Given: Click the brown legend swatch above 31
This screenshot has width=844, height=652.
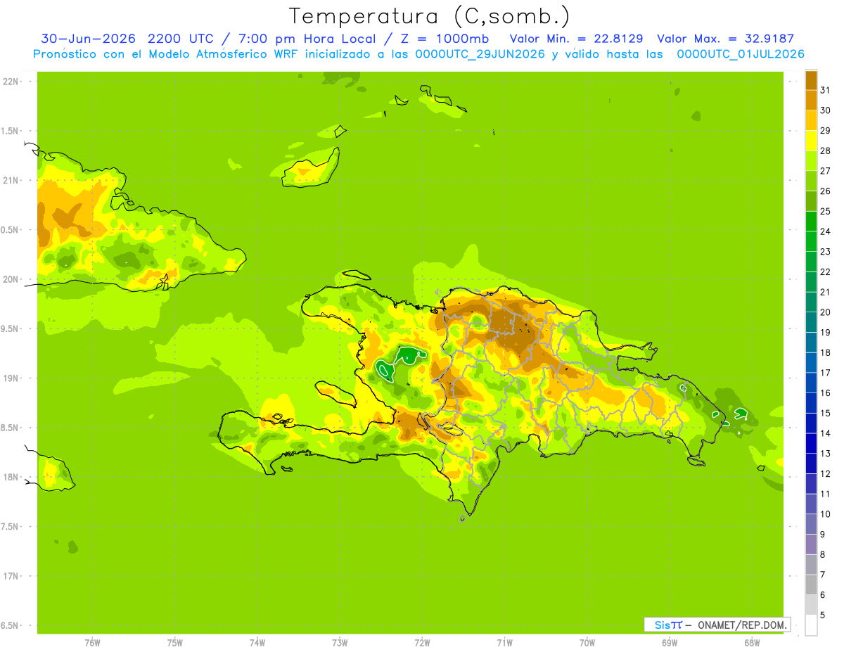Looking at the screenshot, I should pyautogui.click(x=811, y=79).
